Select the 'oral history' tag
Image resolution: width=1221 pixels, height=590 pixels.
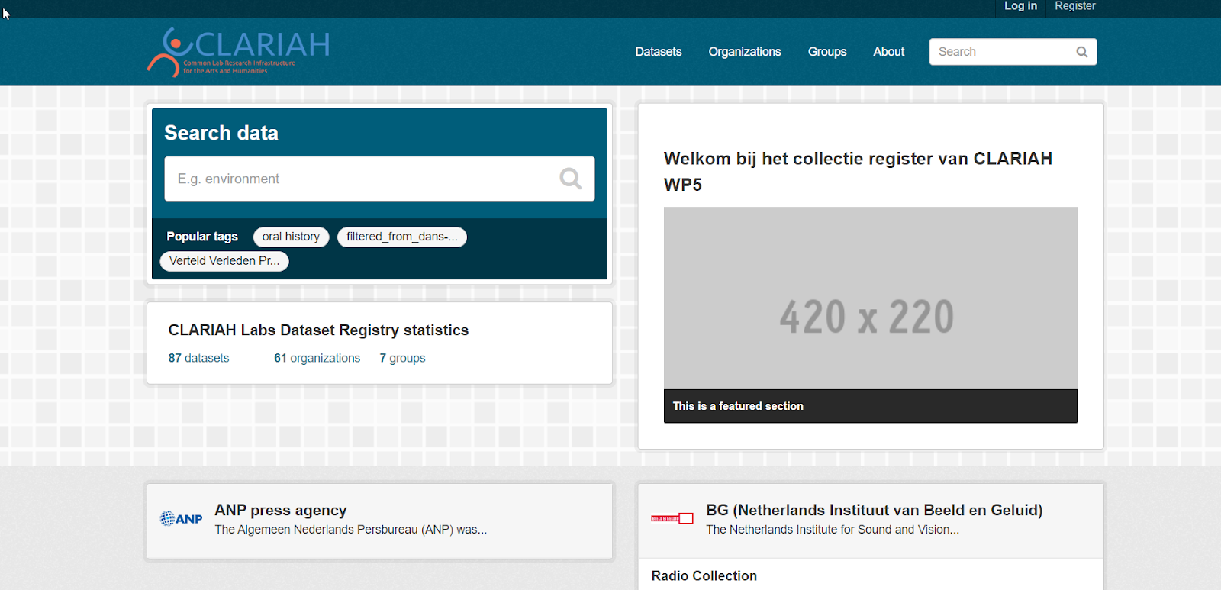pyautogui.click(x=291, y=237)
